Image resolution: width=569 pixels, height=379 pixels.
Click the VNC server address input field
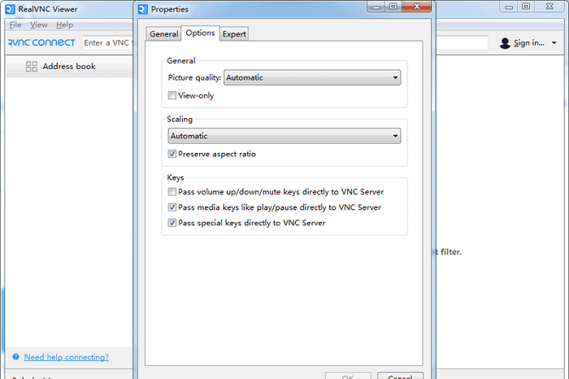coord(106,43)
